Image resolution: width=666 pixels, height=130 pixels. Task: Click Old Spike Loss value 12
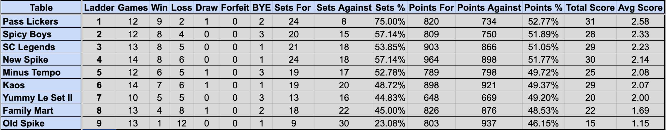(182, 123)
